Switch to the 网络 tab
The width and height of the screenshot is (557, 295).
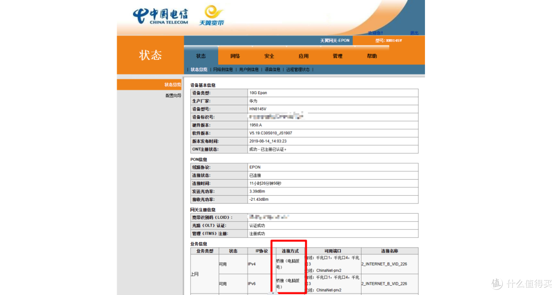point(235,56)
